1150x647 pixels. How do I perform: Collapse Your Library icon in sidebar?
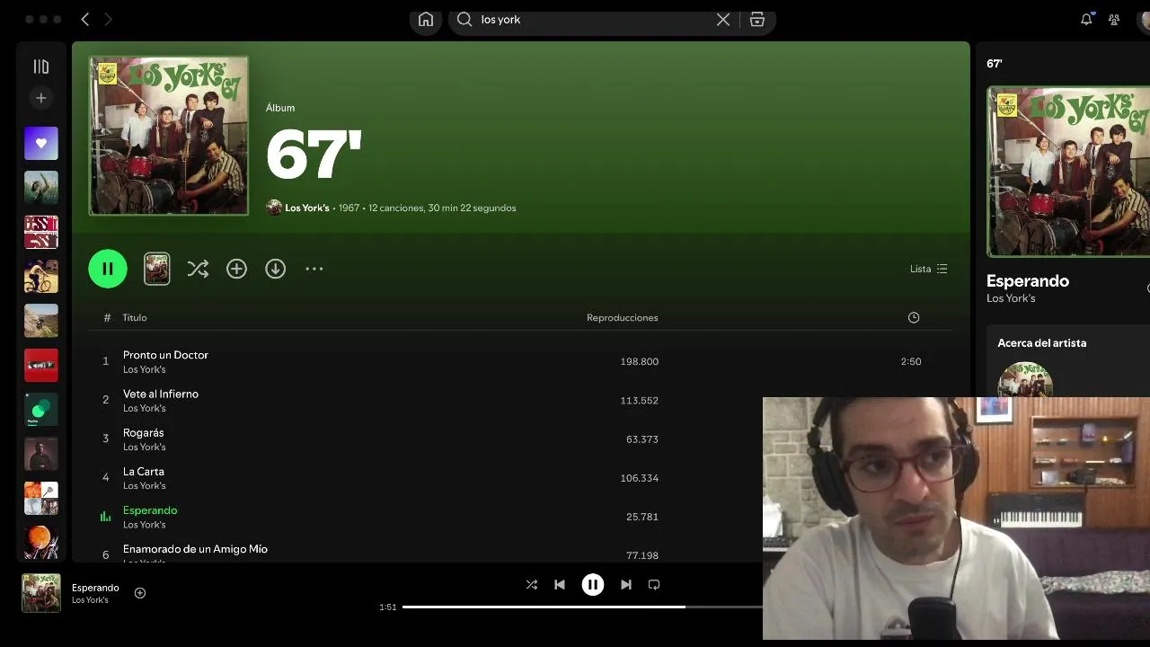click(x=40, y=66)
